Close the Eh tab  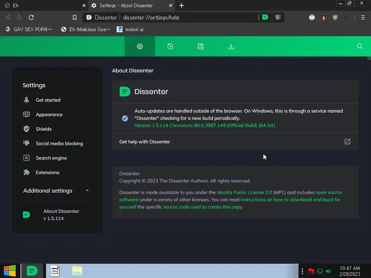[x=84, y=5]
